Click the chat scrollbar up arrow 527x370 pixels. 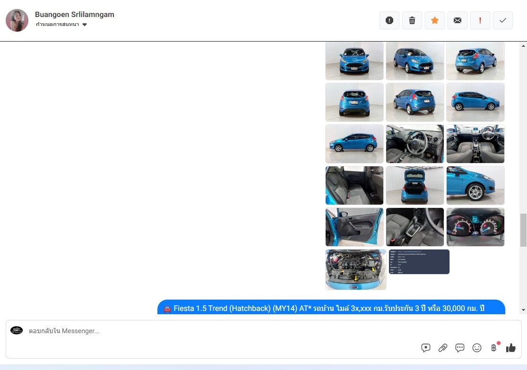click(x=523, y=46)
